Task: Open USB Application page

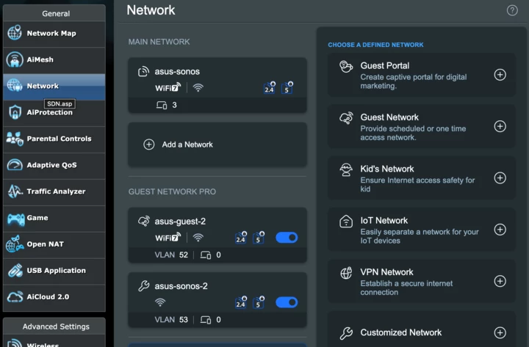Action: [56, 271]
